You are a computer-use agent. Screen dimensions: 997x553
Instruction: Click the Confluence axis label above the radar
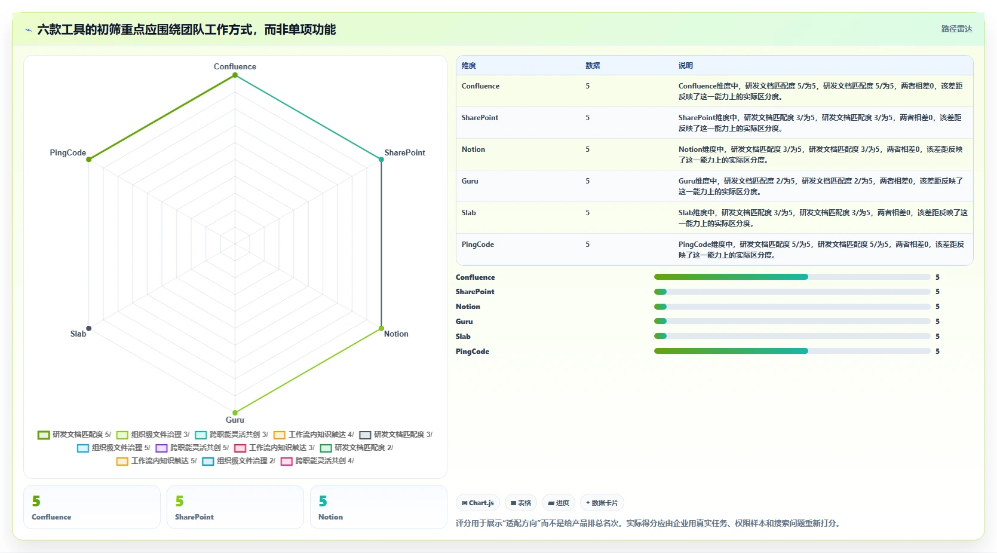(235, 66)
